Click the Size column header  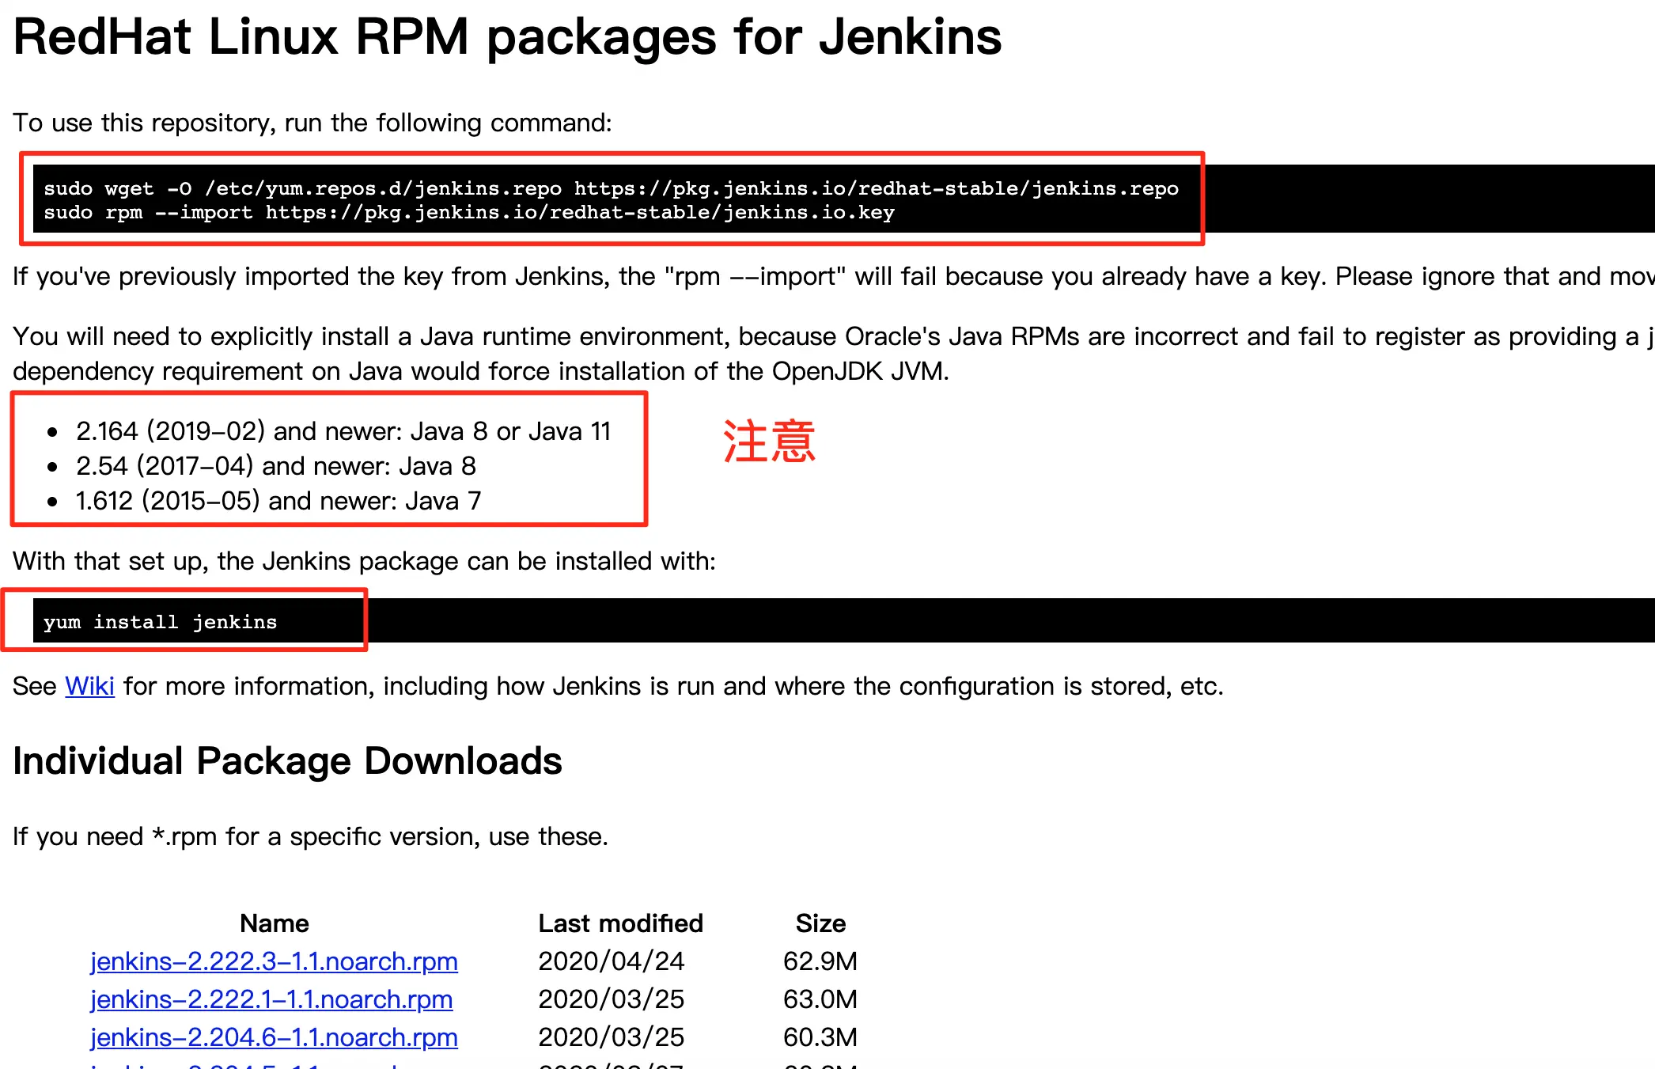[x=820, y=923]
